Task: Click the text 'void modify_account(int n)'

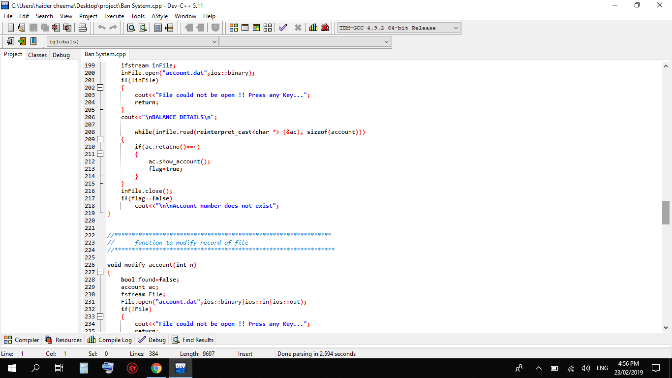Action: (x=152, y=265)
